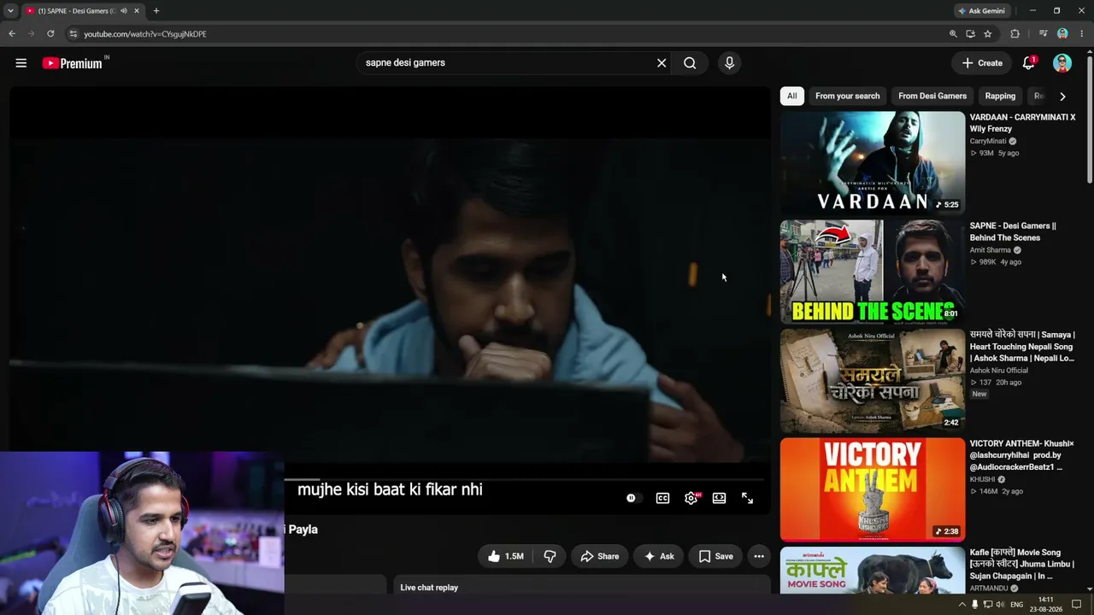Screen dimensions: 1094x615
Task: Seek using the video progress bar
Action: 525,481
